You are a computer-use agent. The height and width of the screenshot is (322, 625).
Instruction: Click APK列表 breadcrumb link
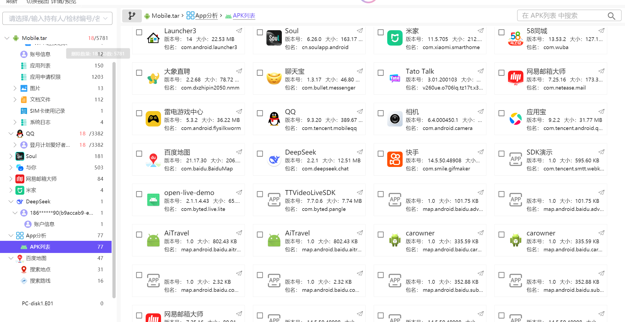244,16
